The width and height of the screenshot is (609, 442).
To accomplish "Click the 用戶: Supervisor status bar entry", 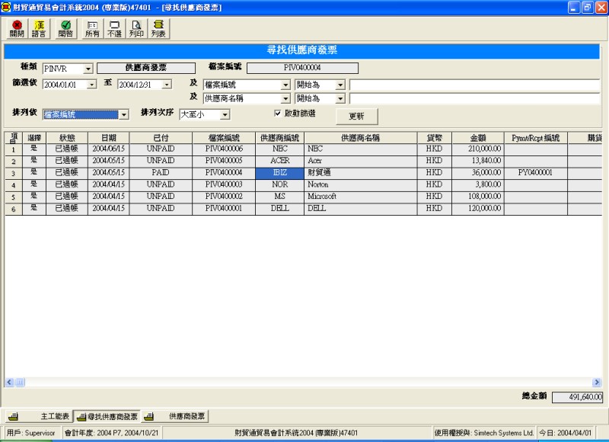I will pyautogui.click(x=31, y=433).
